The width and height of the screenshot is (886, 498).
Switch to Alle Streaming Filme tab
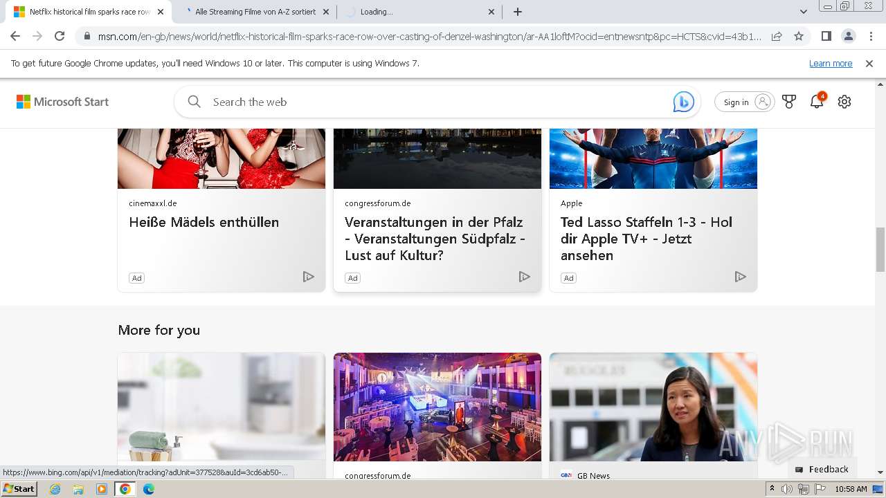[x=255, y=12]
